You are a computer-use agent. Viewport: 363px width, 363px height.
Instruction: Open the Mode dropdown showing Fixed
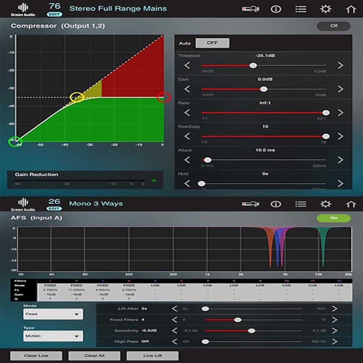pyautogui.click(x=53, y=314)
